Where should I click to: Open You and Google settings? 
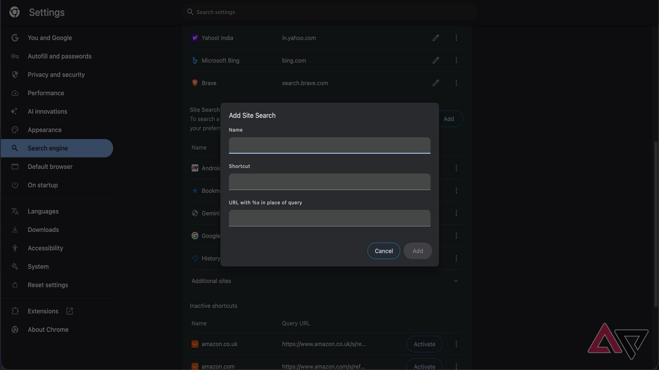tap(57, 38)
